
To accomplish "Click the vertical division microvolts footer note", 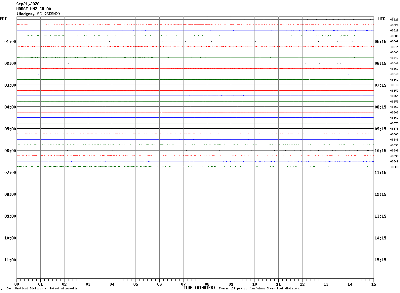I will 42,289.
